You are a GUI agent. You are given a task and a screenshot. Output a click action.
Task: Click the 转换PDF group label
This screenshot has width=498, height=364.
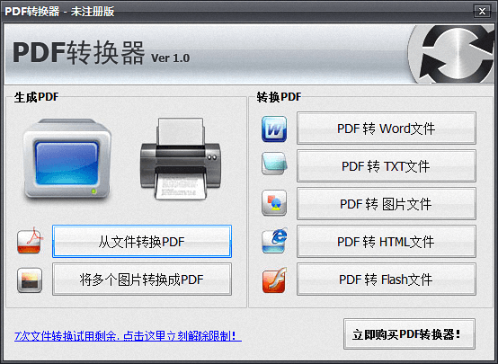pos(279,97)
